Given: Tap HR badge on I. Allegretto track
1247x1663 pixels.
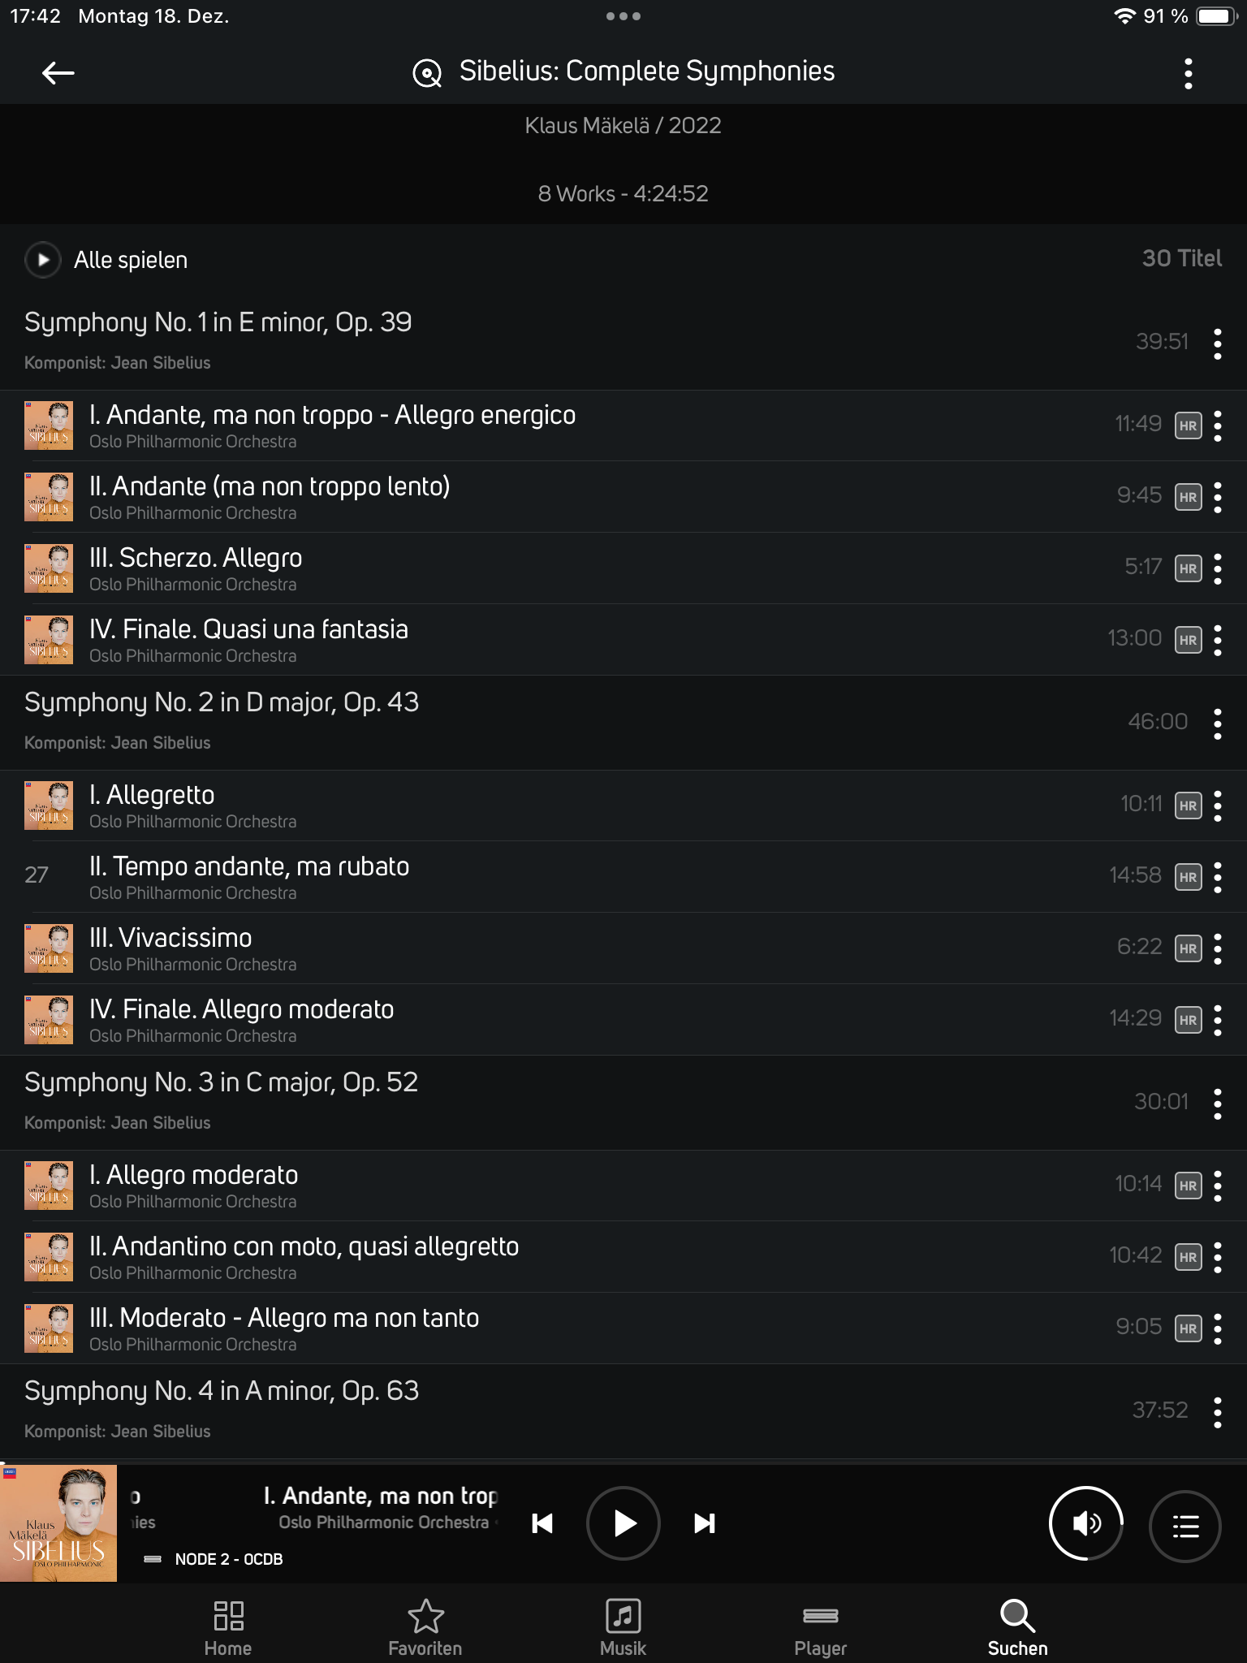Looking at the screenshot, I should (x=1188, y=806).
